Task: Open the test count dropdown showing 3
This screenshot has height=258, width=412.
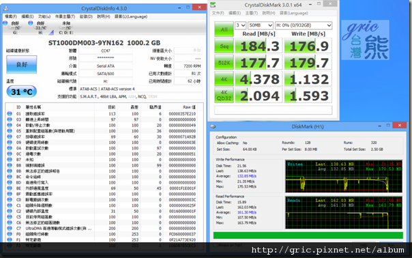Action: (x=240, y=25)
